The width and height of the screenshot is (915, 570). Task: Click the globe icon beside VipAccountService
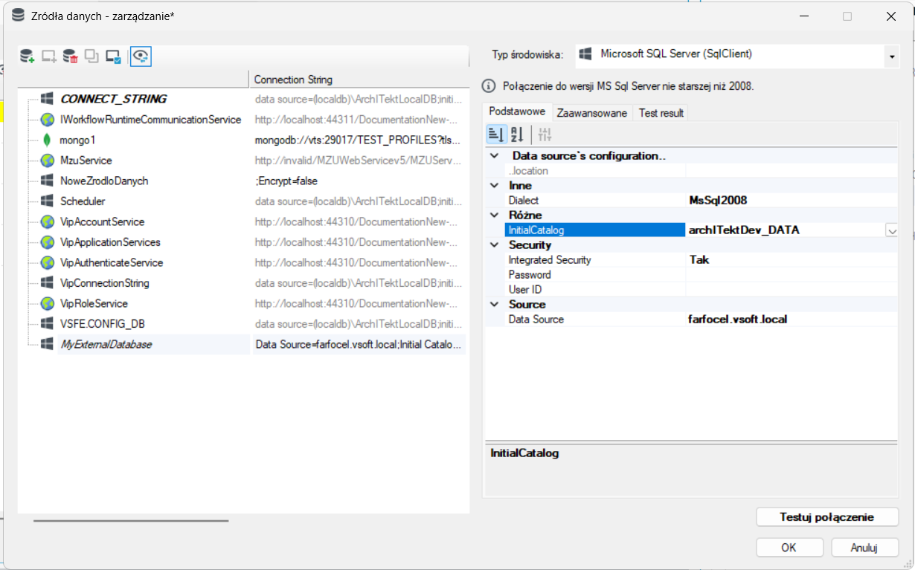coord(47,222)
